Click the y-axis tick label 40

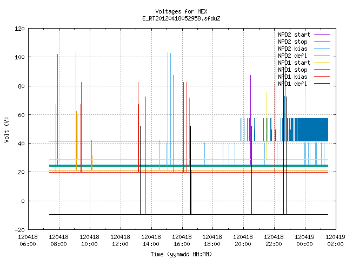point(21,144)
